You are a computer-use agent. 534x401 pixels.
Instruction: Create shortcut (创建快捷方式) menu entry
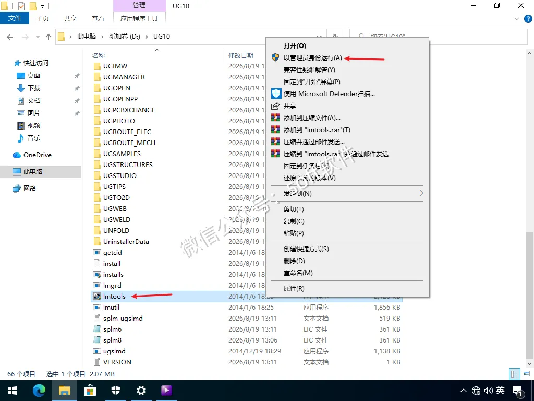[306, 249]
